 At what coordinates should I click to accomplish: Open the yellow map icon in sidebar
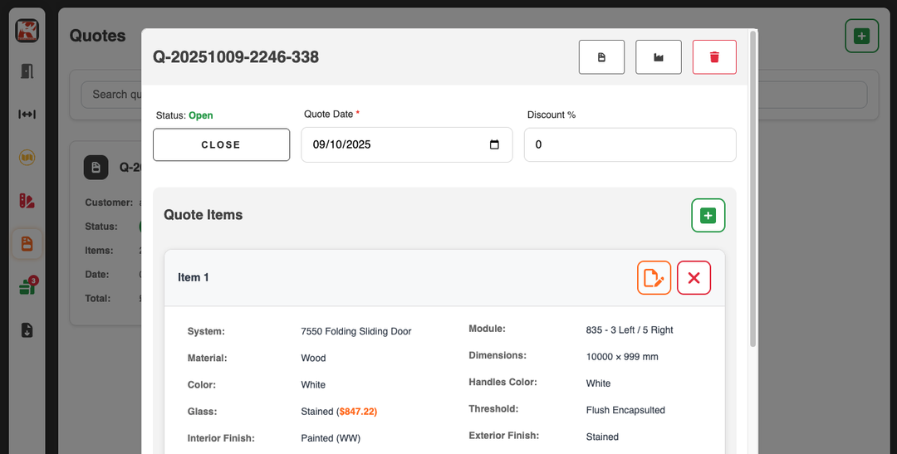[x=27, y=157]
